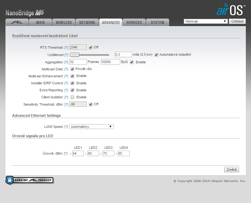Open help for LAN0 Speed

pyautogui.click(x=66, y=127)
